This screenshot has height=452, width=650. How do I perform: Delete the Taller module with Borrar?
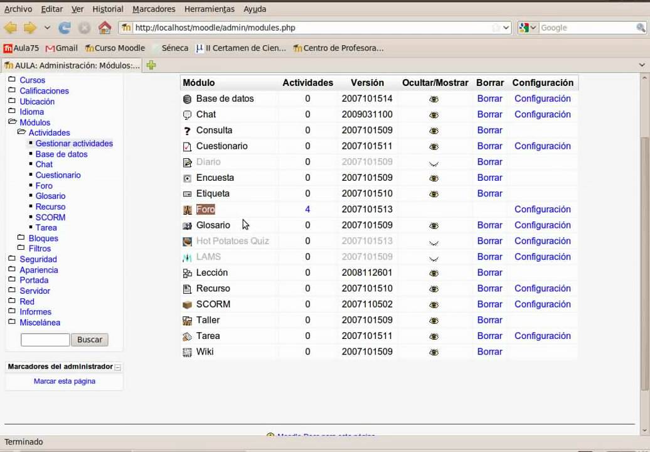click(489, 320)
